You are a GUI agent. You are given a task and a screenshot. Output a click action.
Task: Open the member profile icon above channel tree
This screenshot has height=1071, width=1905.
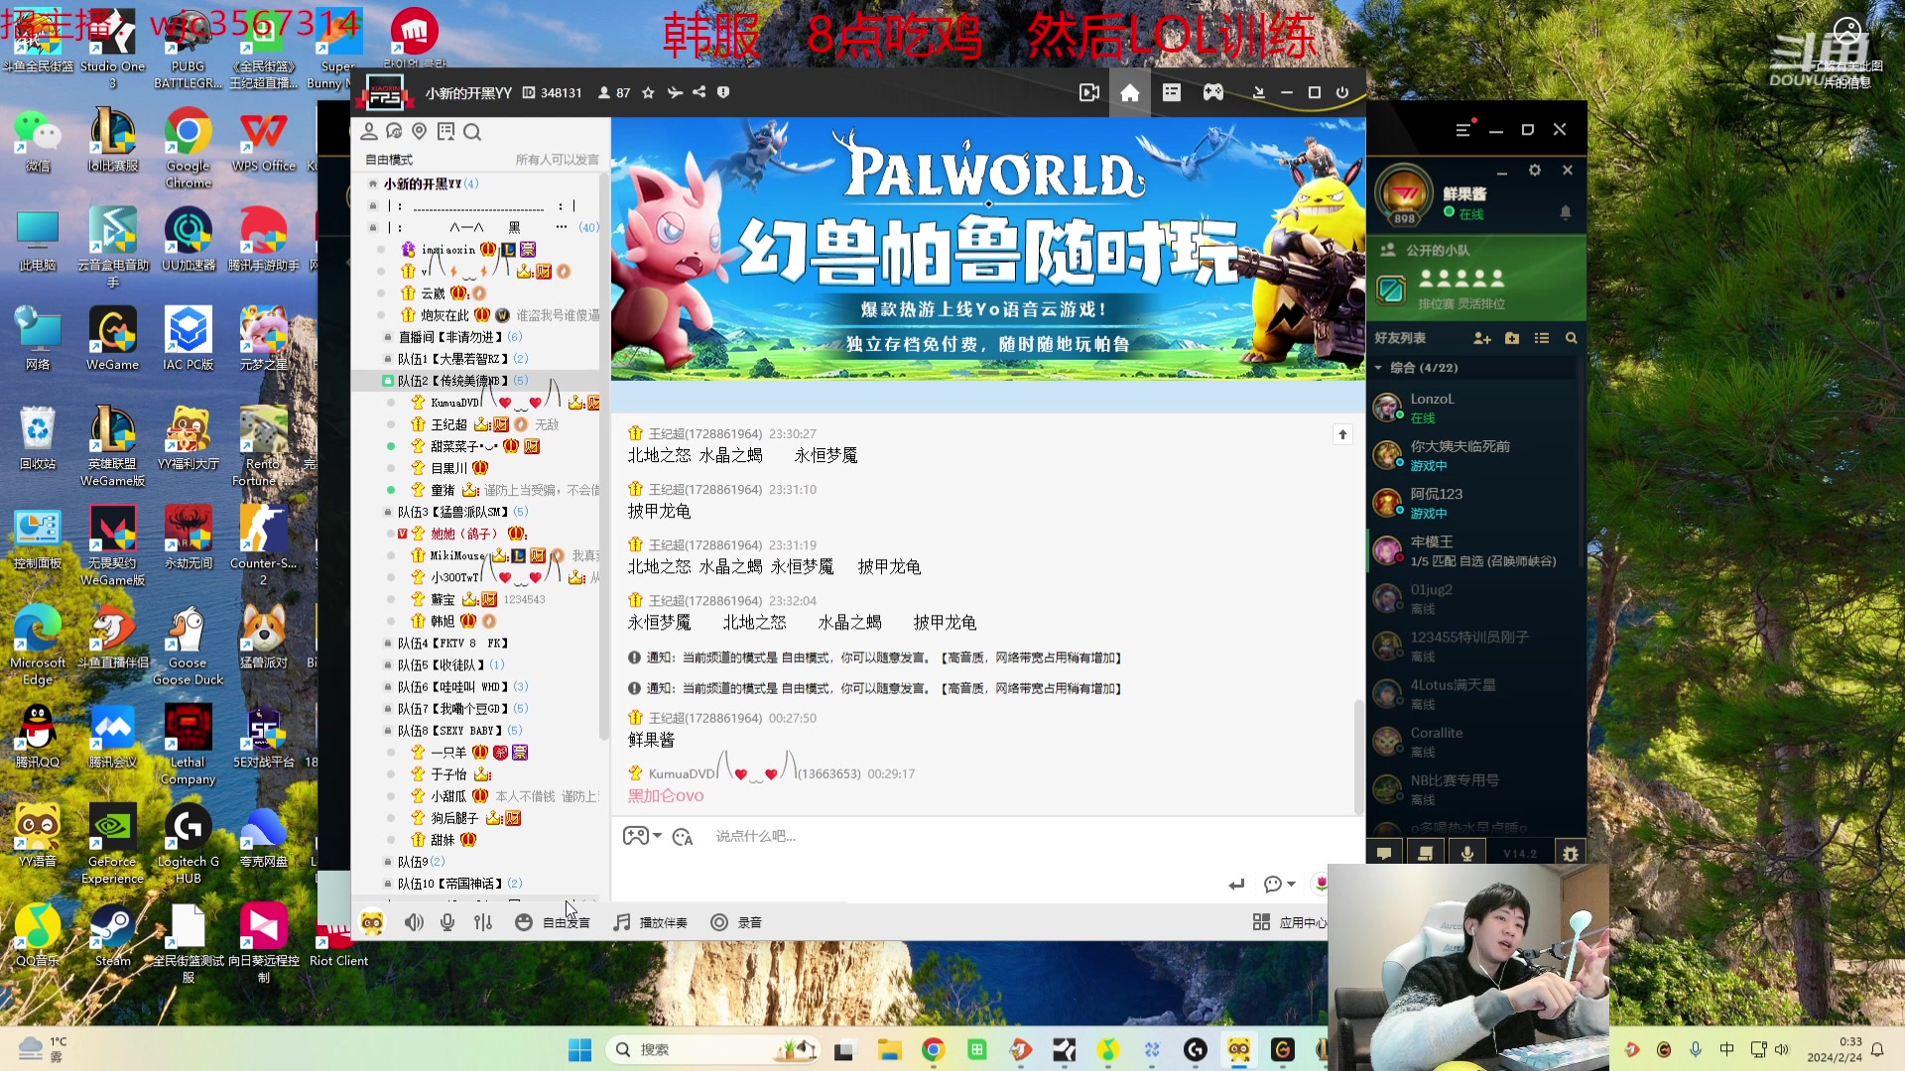[x=369, y=131]
